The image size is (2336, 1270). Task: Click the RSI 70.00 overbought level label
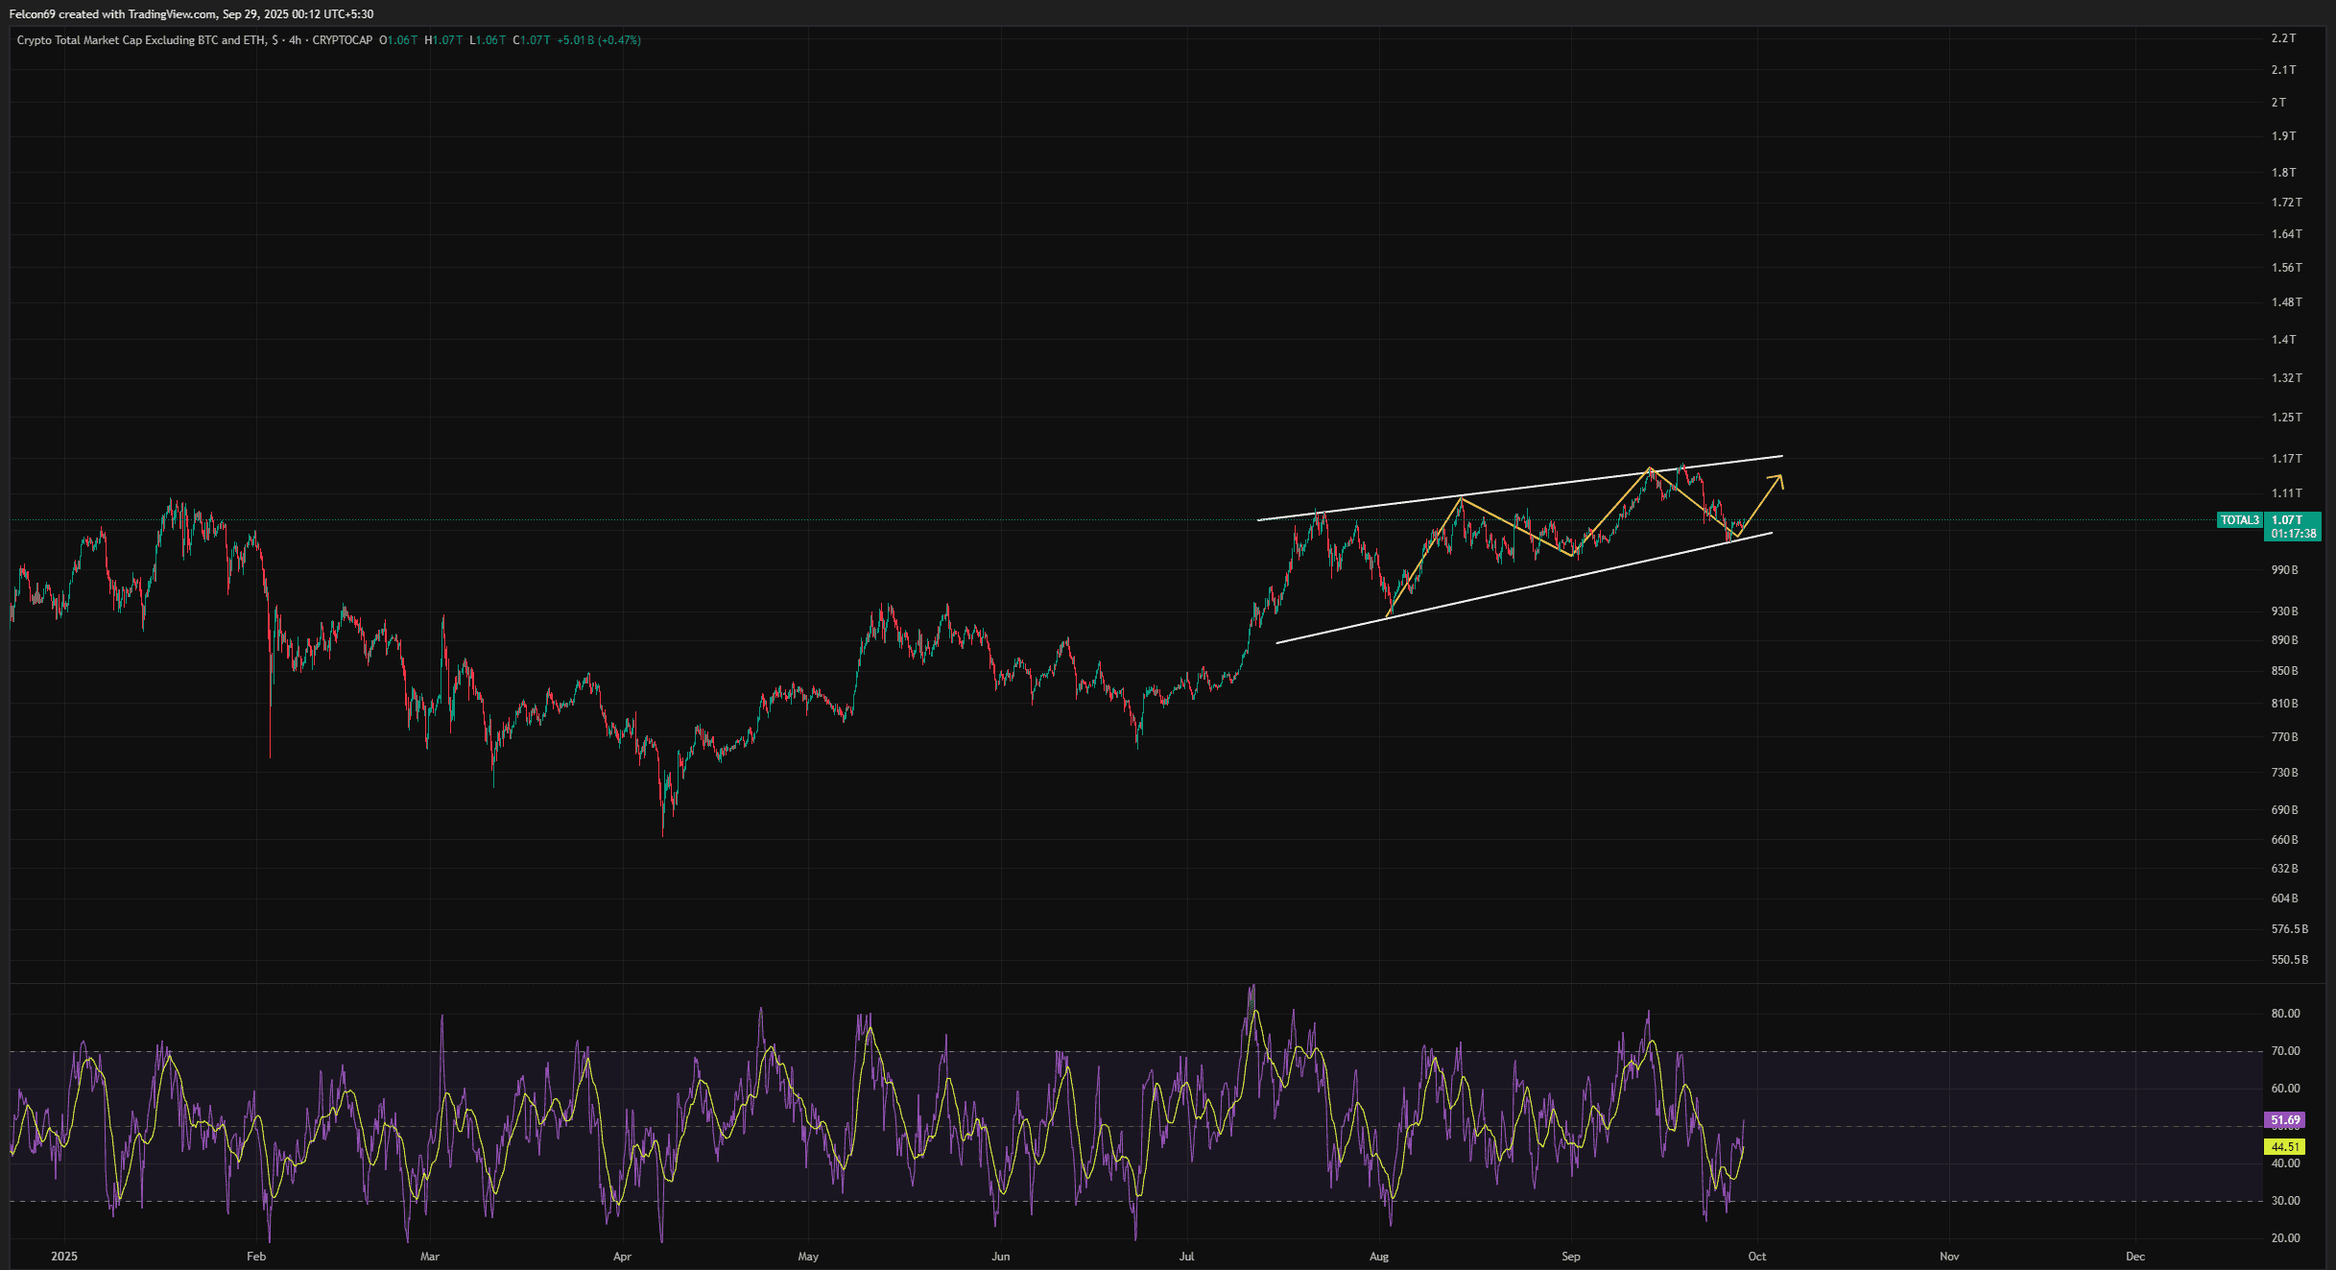2285,1051
